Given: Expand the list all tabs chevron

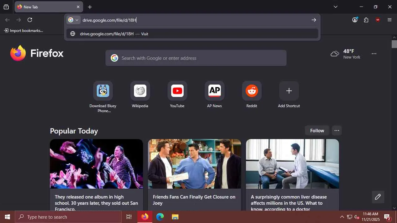Looking at the screenshot, I should pos(336,7).
